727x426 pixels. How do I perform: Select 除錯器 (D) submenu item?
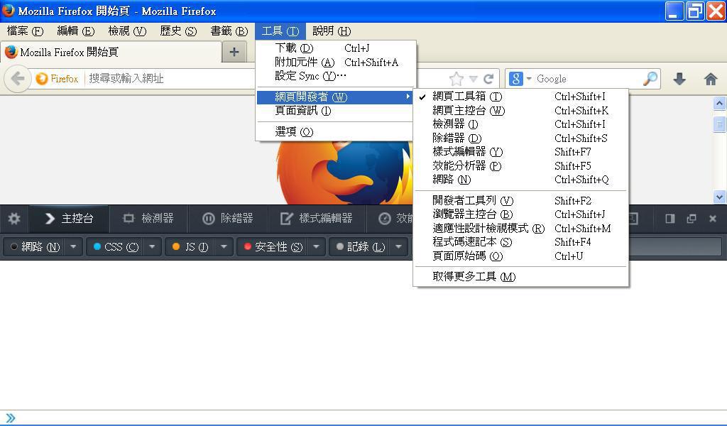pyautogui.click(x=520, y=138)
